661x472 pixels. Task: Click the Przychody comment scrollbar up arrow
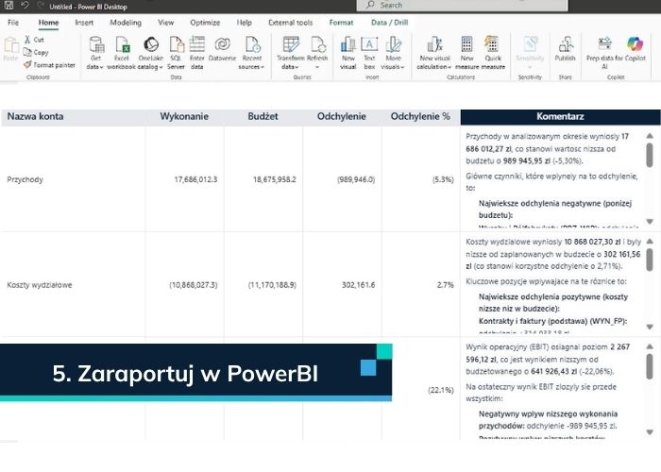[650, 136]
